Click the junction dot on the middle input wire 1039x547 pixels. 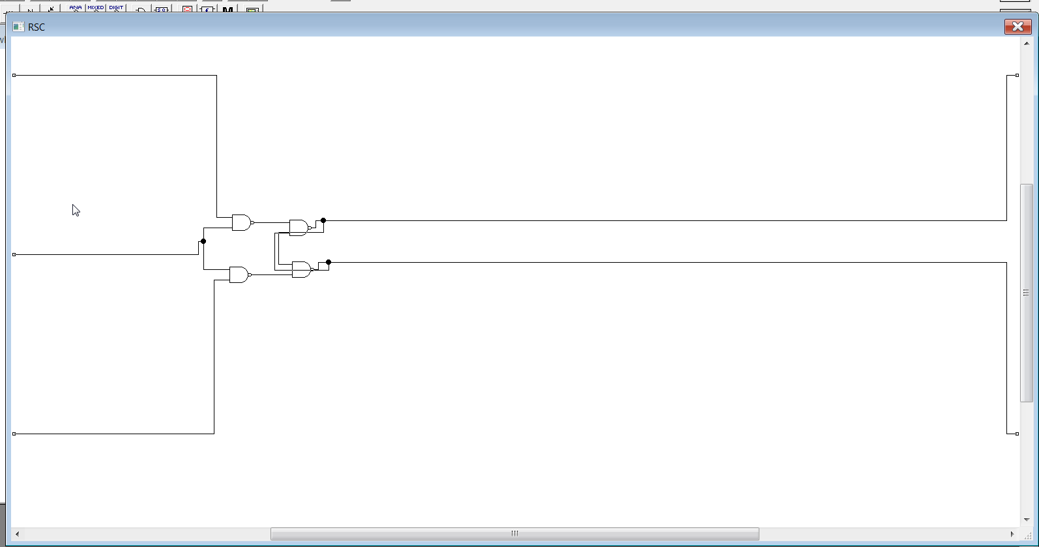tap(203, 241)
